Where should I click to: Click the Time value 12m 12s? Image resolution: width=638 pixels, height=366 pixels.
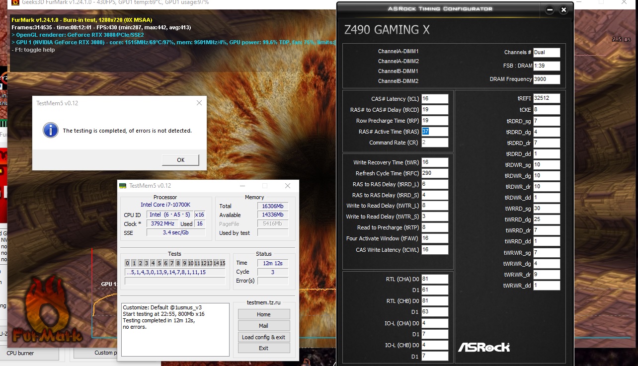tap(272, 263)
